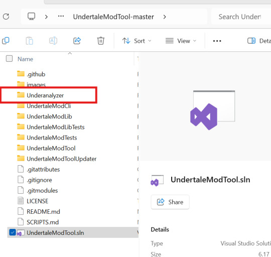Click the Copy toolbar icon

[6, 41]
